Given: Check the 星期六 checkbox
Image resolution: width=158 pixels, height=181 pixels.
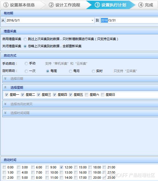Looking at the screenshot, I should (x=87, y=95).
